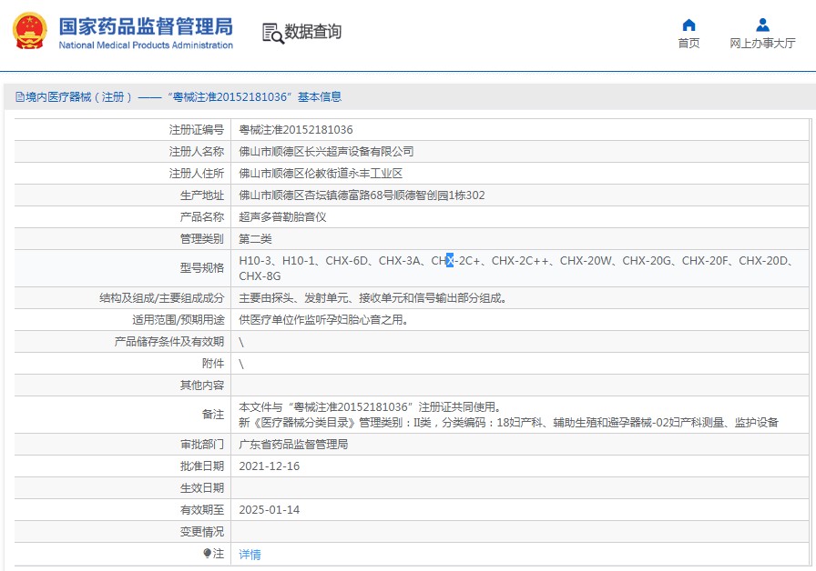The height and width of the screenshot is (571, 816).
Task: Click the 变更情况 label
Action: 202,532
